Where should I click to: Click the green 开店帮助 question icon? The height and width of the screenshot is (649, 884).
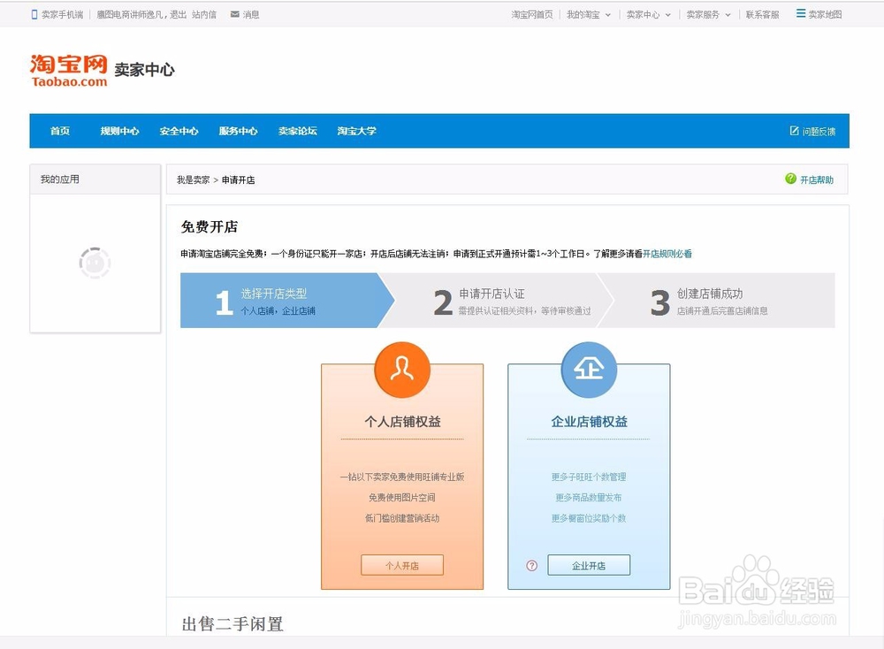[x=790, y=179]
